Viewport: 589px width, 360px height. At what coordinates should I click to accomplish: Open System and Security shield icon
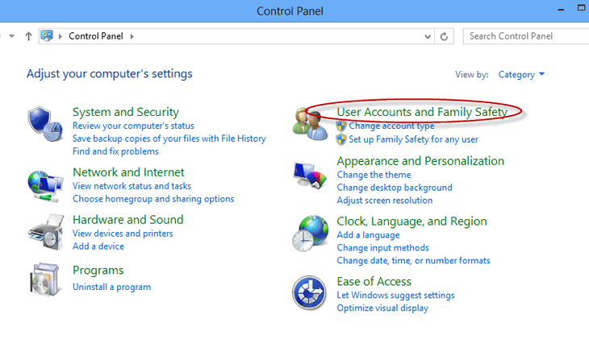(45, 124)
